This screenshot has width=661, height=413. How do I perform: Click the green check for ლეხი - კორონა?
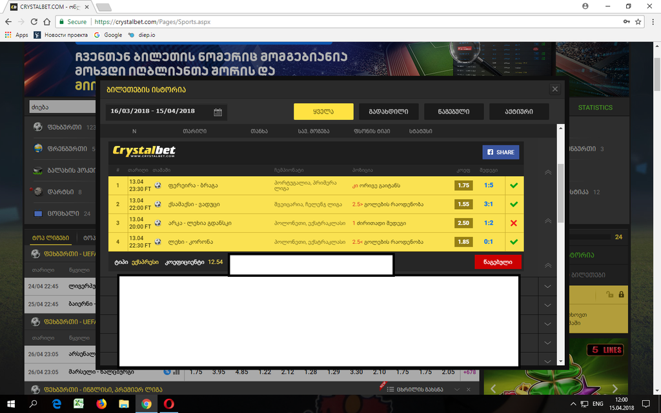513,242
